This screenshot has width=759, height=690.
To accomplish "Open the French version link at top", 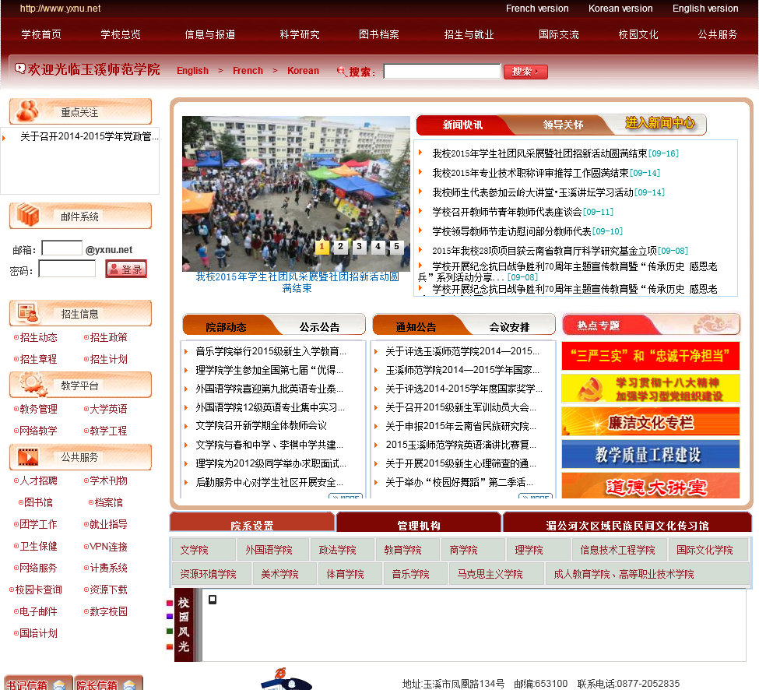I will point(537,9).
